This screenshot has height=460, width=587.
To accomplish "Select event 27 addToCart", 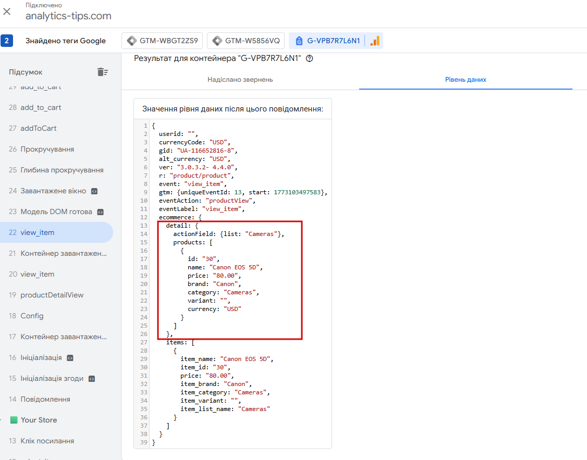I will (38, 128).
